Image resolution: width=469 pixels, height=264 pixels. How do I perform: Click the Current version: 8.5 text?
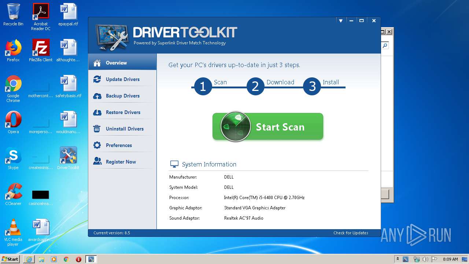point(112,233)
